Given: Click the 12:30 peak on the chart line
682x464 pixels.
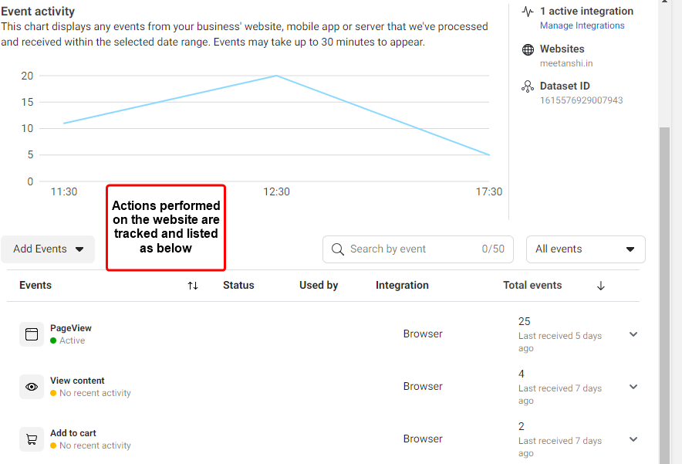Looking at the screenshot, I should 277,76.
